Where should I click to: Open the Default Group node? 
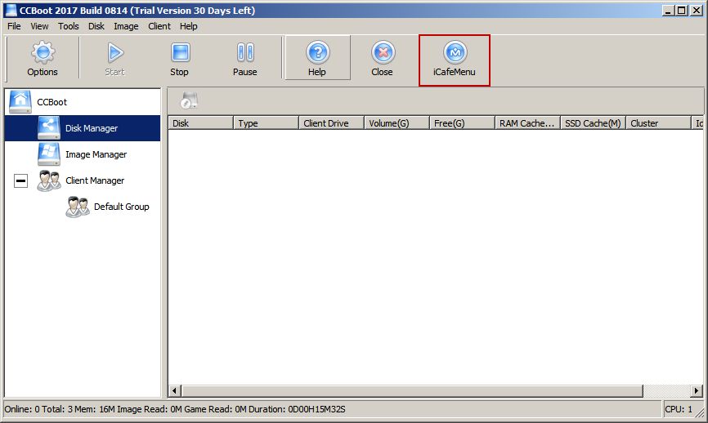click(107, 207)
